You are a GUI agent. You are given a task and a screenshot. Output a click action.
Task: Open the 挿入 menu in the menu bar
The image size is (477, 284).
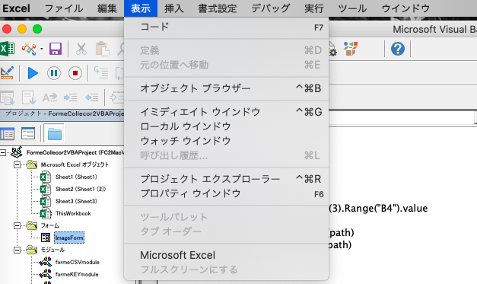[174, 8]
